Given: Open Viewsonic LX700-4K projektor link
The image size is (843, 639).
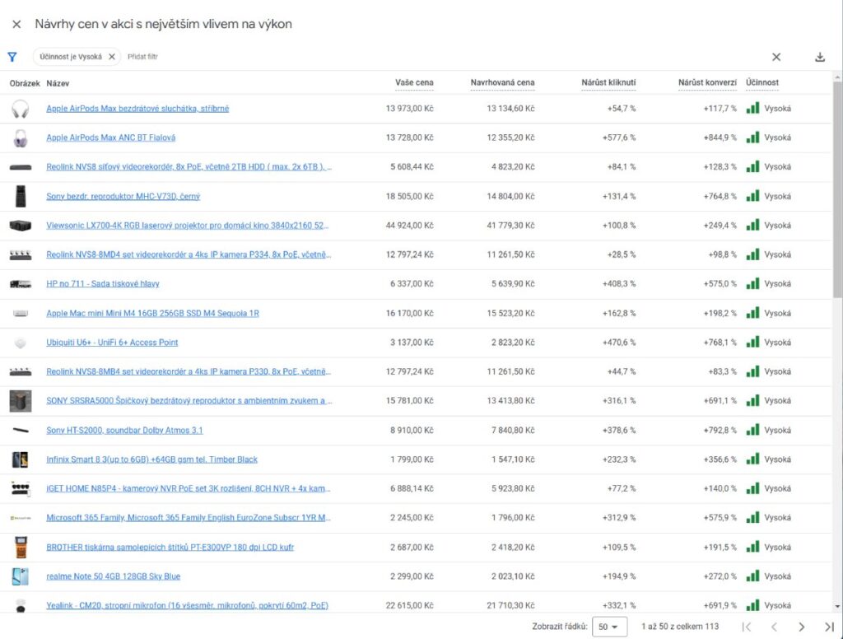Looking at the screenshot, I should pos(187,226).
